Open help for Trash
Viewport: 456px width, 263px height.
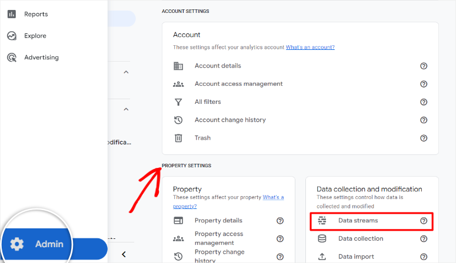(x=424, y=138)
